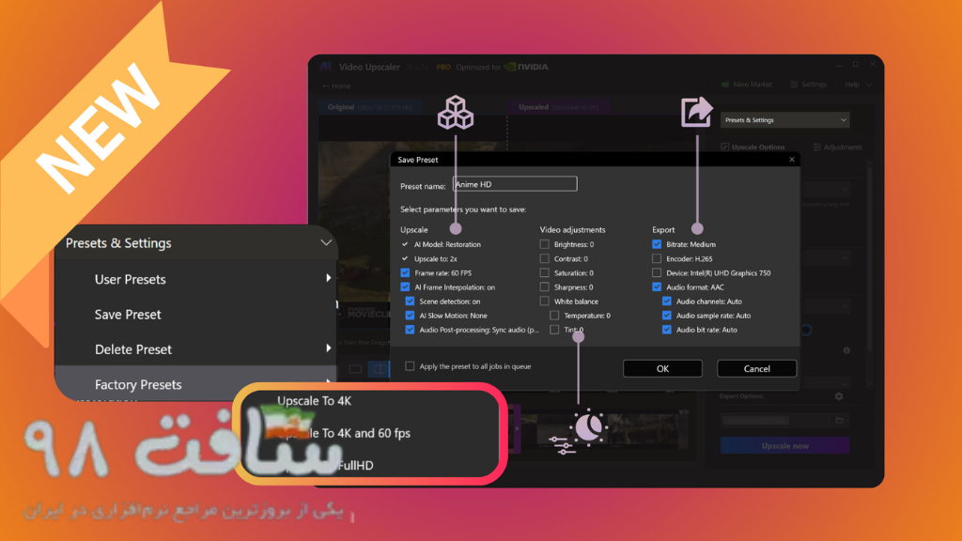The width and height of the screenshot is (962, 541).
Task: Uncheck Frame rate: 60 FPS
Action: (x=405, y=273)
